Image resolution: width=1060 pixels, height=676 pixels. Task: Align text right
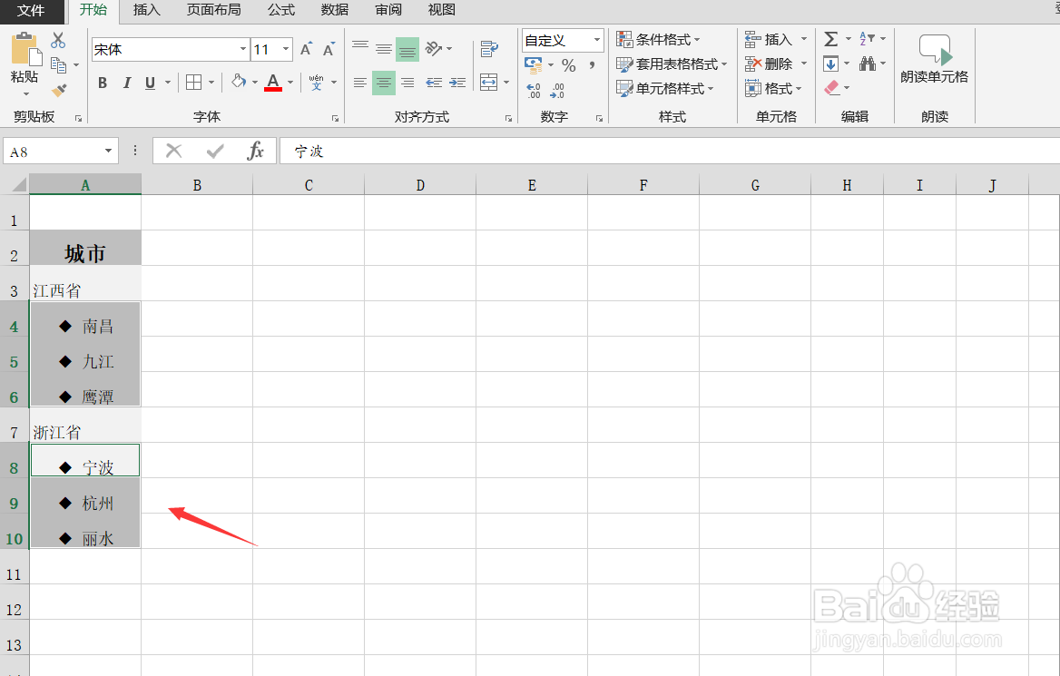click(x=407, y=83)
